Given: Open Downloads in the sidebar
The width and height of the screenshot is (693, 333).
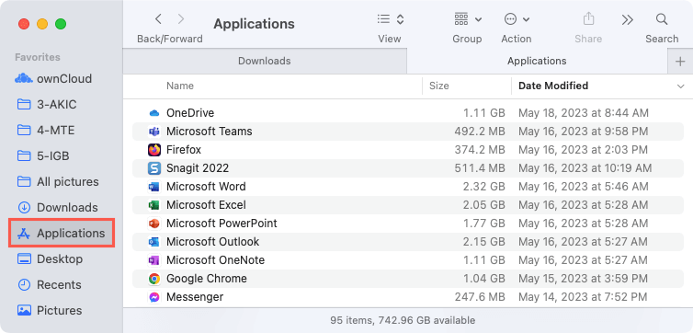Looking at the screenshot, I should [x=58, y=207].
